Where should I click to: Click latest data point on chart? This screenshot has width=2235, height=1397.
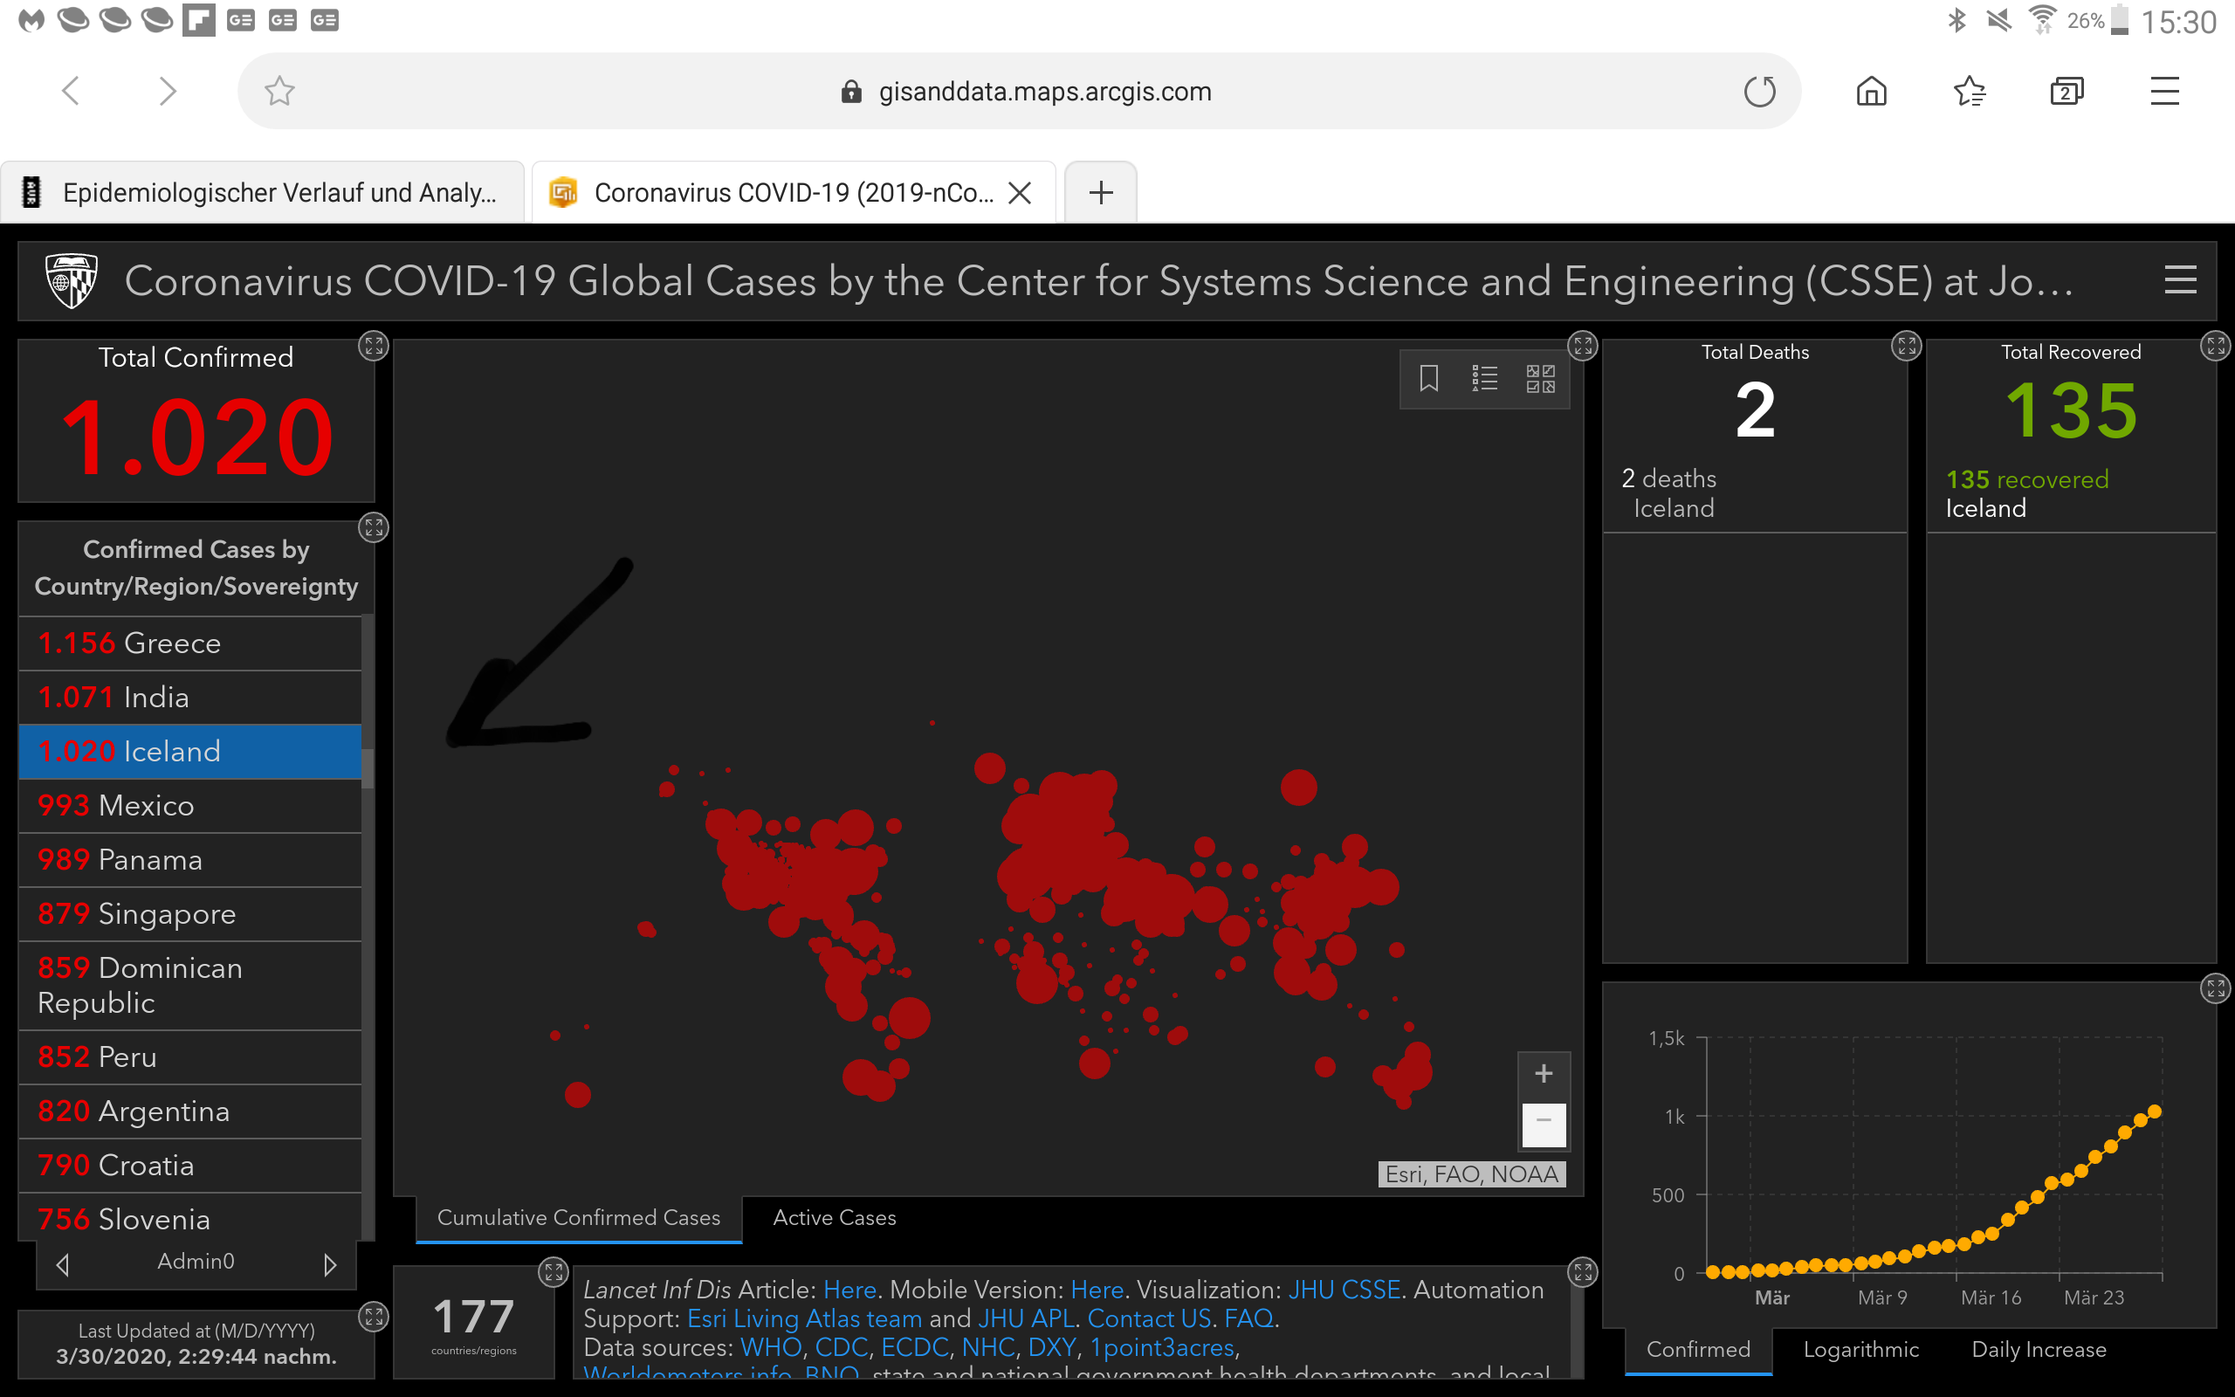(2155, 1111)
